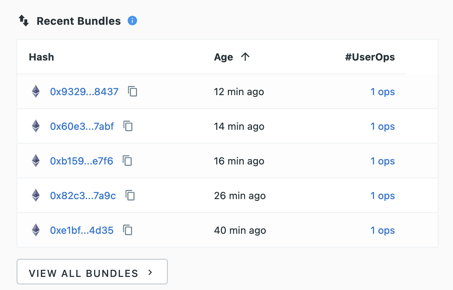Click the Ethereum icon on the 0x9329...8437 row

(35, 91)
